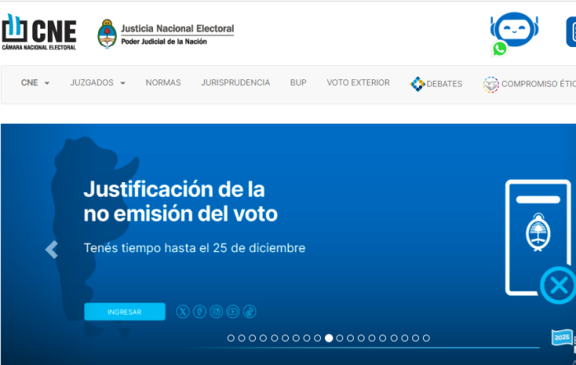Click the 2025 flag badge icon
576x365 pixels.
(561, 338)
